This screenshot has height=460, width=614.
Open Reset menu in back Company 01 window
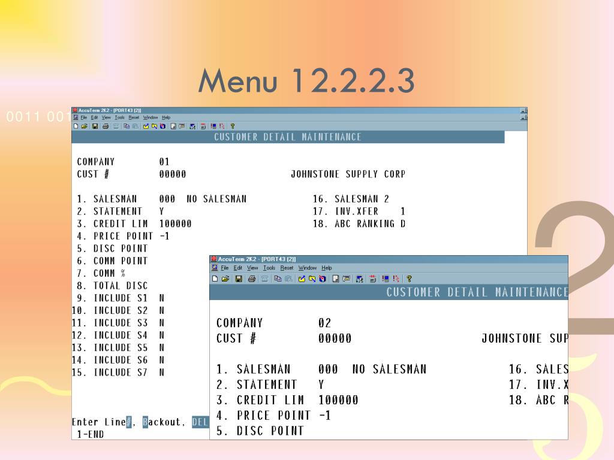(134, 117)
